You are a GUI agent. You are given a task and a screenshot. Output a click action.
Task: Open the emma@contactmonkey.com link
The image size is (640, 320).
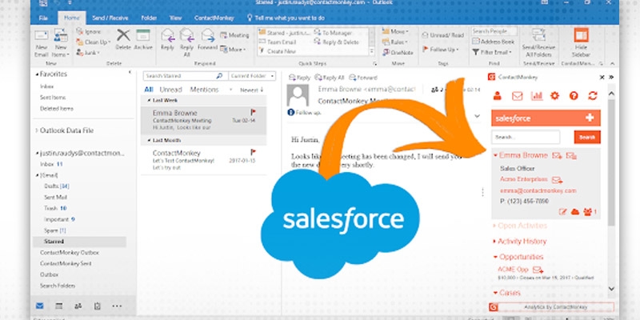coord(538,190)
